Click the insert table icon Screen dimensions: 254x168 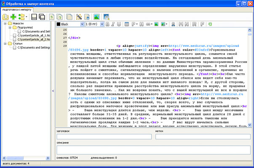coord(127,24)
